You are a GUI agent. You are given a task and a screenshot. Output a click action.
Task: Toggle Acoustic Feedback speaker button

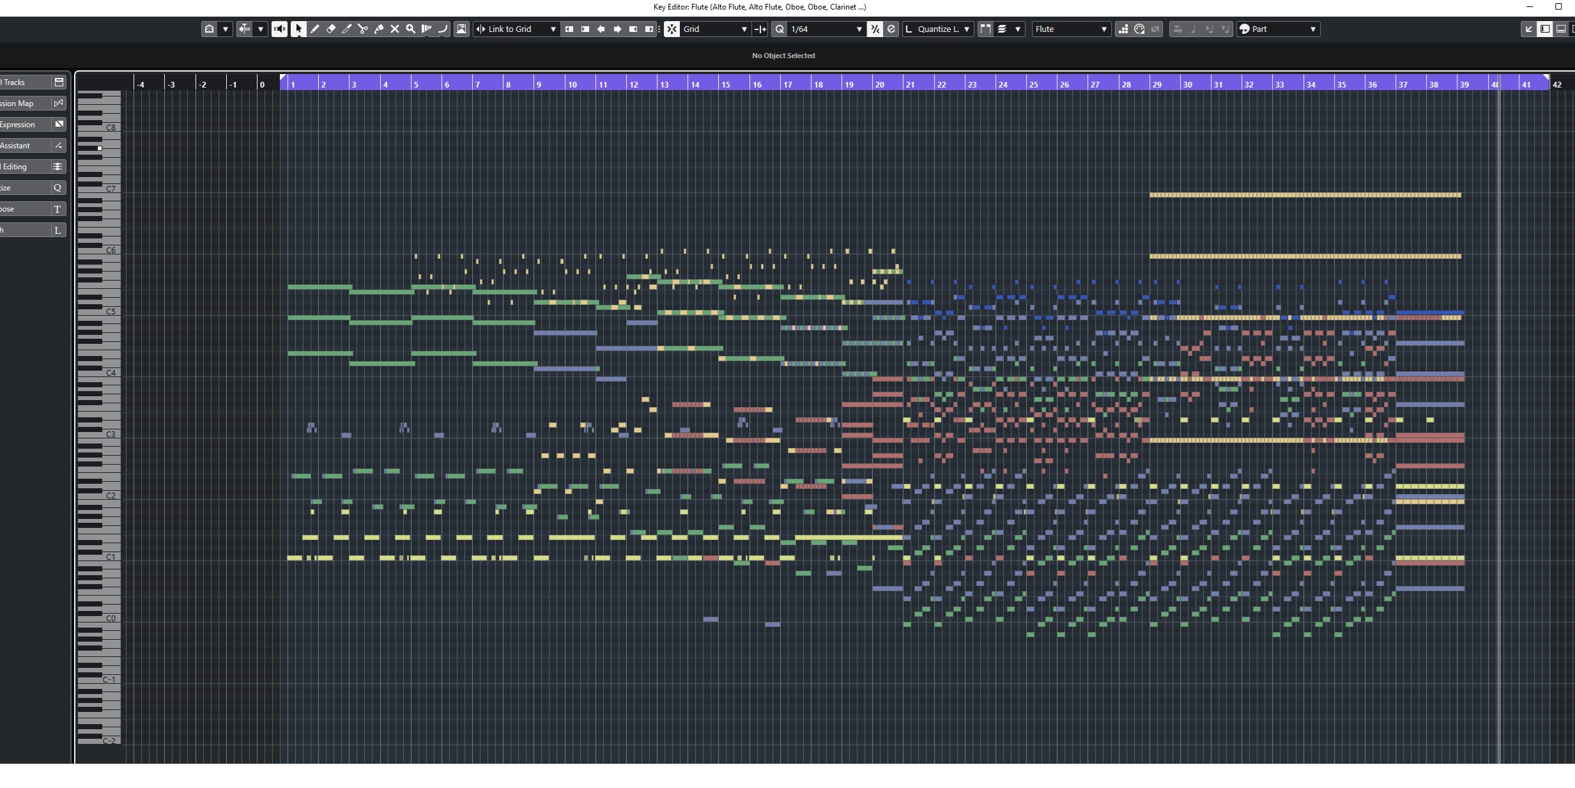point(279,29)
